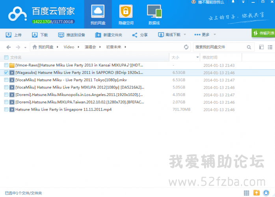
Task: Click the 离线下载 button
Action: pyautogui.click(x=169, y=35)
